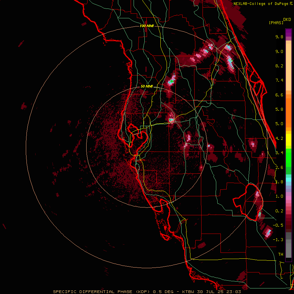Click the 5.0 value on the color scale
This screenshot has height=294, width=294.
279,124
